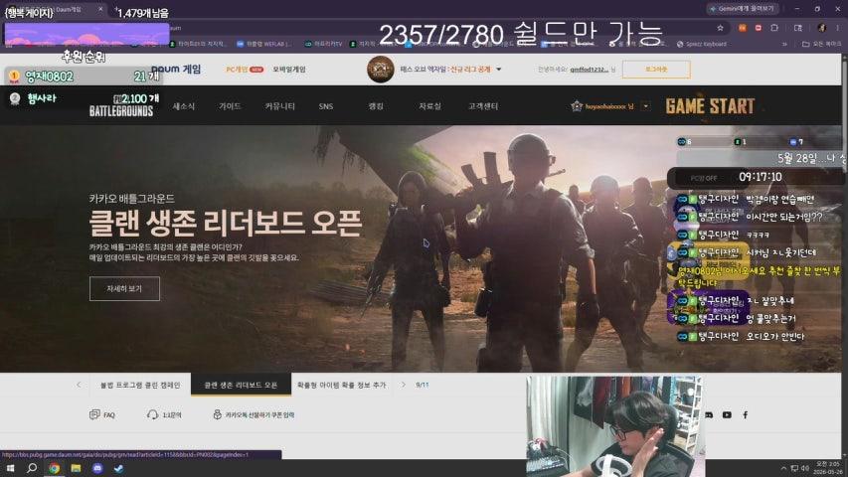Click the taskbar clock
848x477 pixels.
click(828, 468)
